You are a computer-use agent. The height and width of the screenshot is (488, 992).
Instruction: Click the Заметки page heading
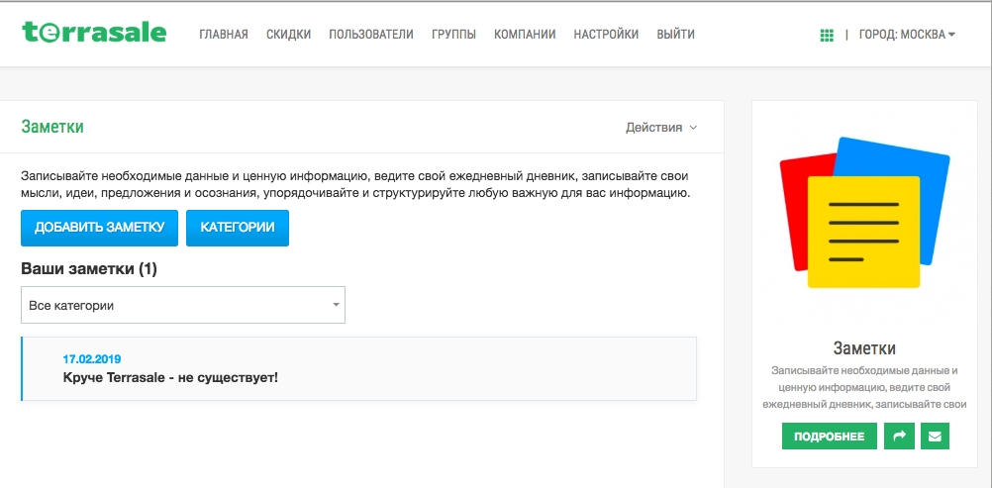[52, 128]
